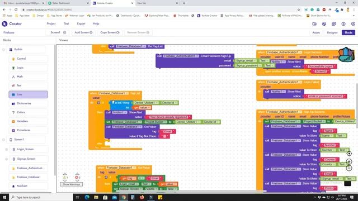Viewport: 358px width, 201px height.
Task: Click the folder icon in the top-right toolbar
Action: click(314, 23)
